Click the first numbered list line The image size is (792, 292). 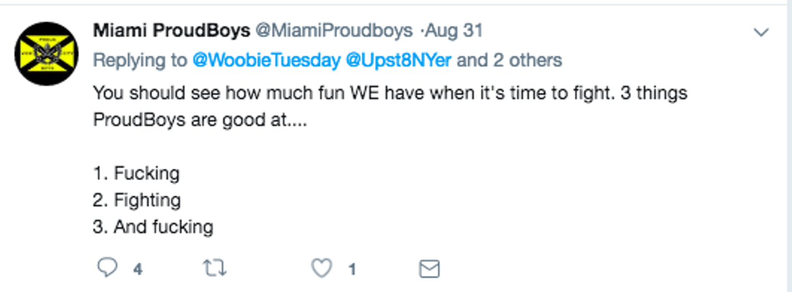[136, 173]
